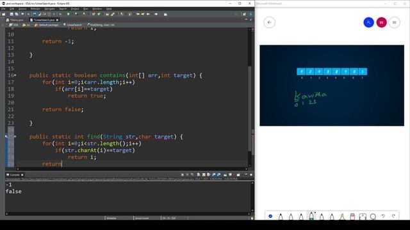The height and width of the screenshot is (230, 410).
Task: Select the pink eraser tool in Whiteboard
Action: coord(352,217)
